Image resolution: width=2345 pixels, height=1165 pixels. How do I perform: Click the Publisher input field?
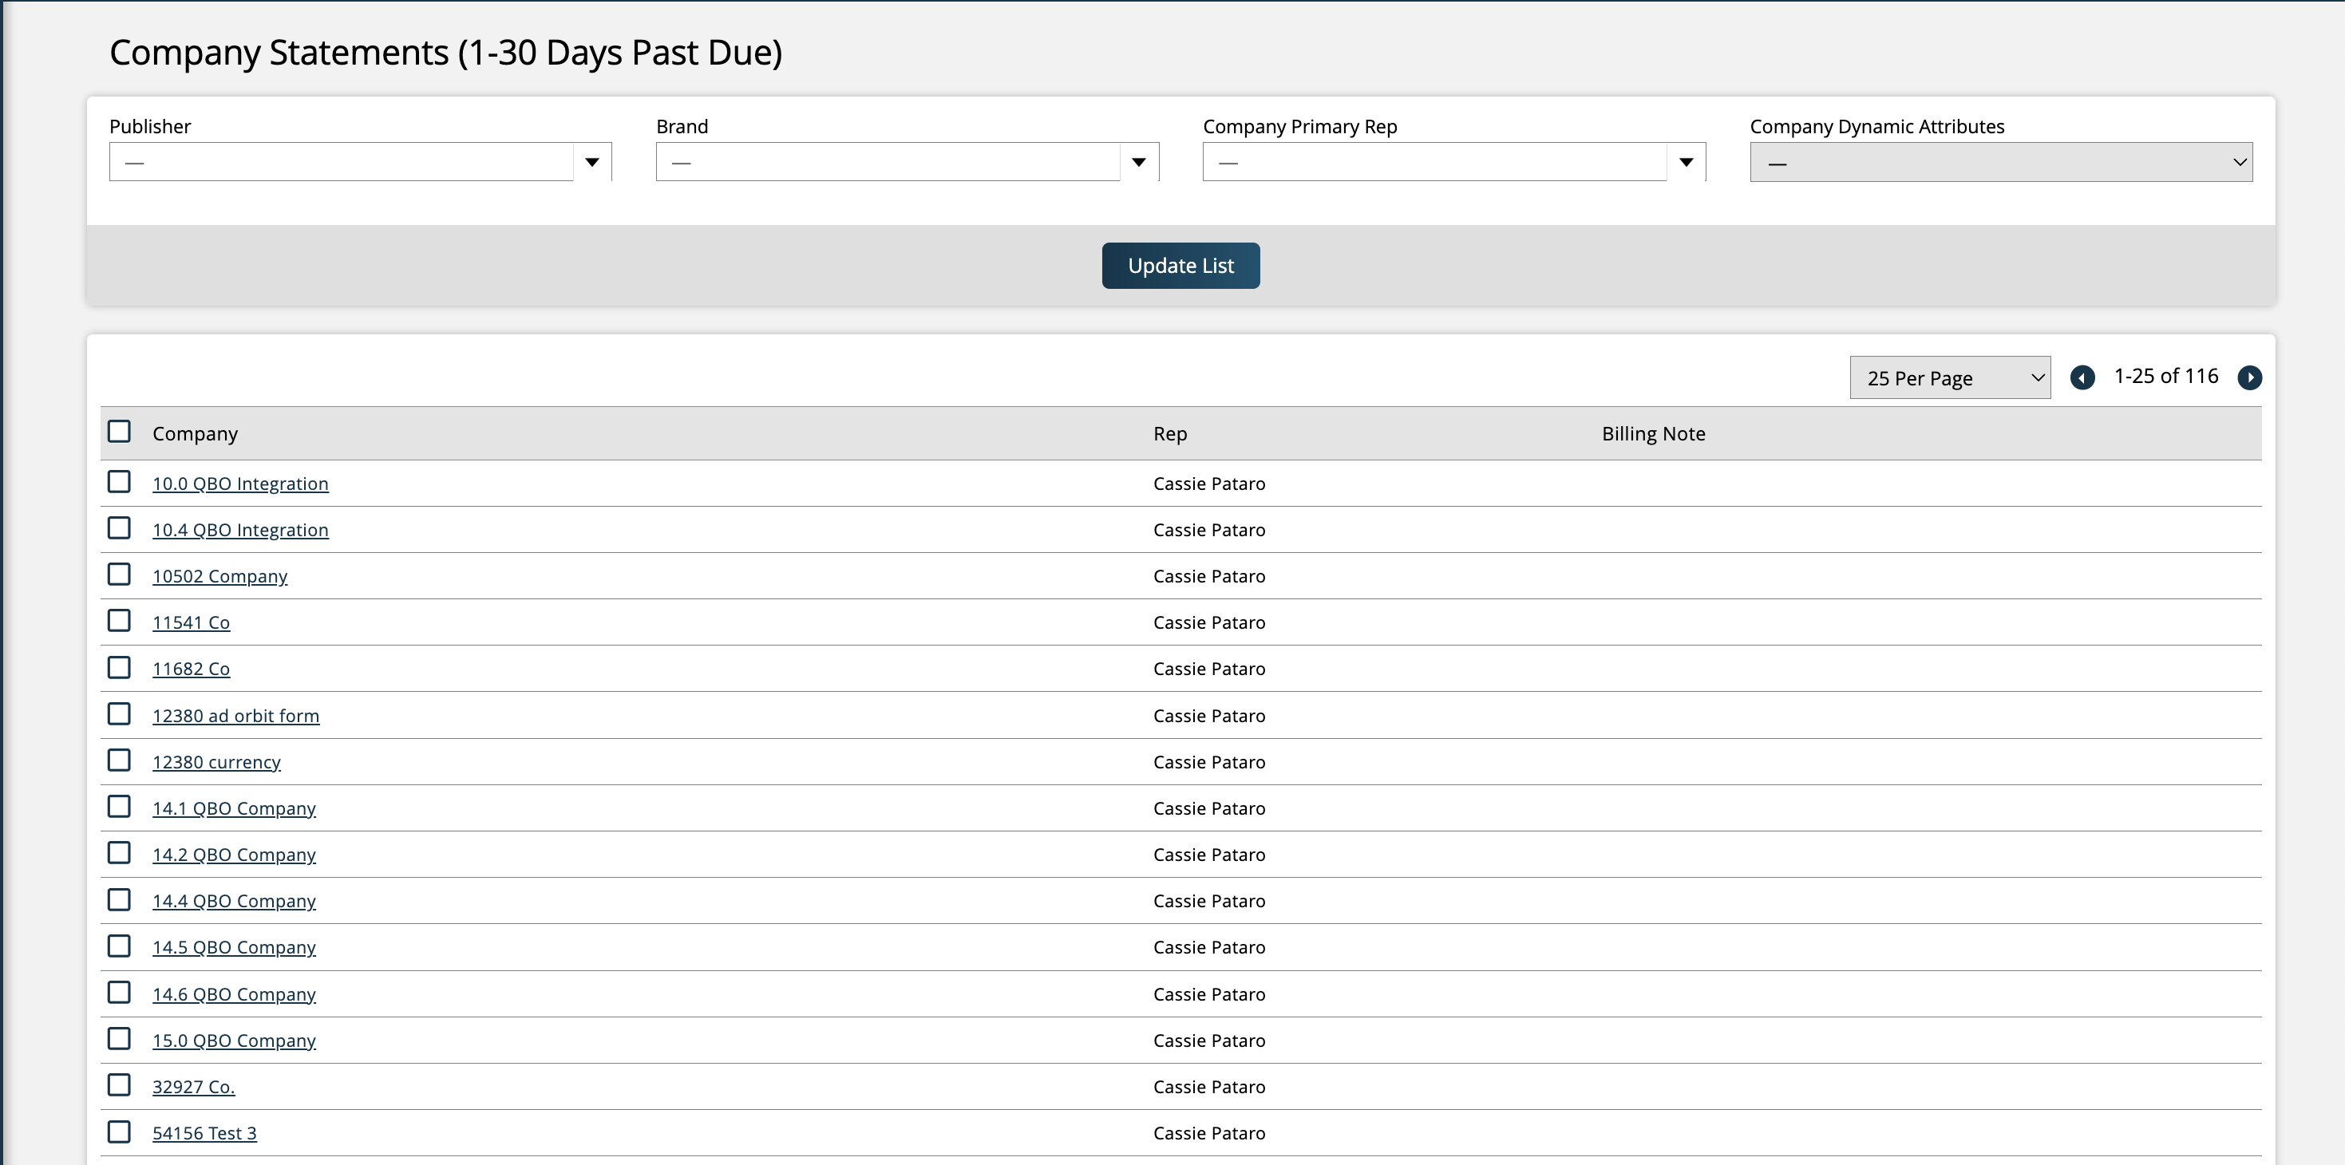pos(342,162)
